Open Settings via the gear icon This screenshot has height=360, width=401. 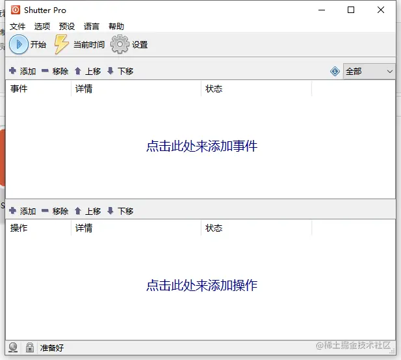point(120,44)
